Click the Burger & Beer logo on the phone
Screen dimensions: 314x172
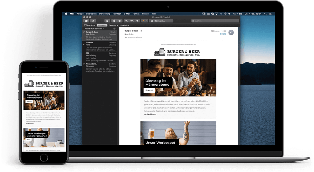(x=44, y=84)
